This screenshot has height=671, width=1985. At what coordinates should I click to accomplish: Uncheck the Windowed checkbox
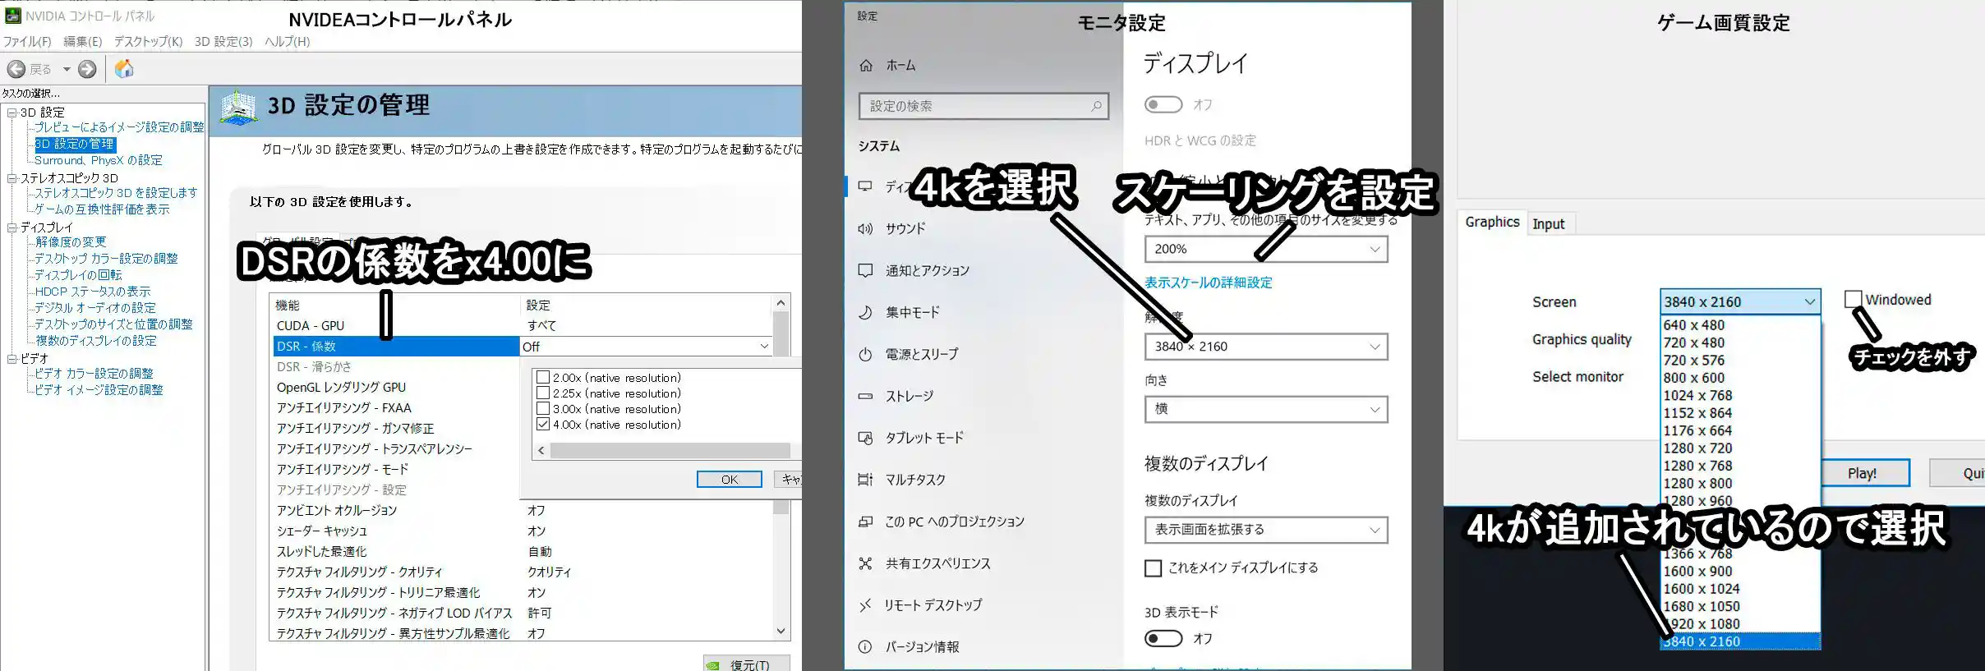click(1853, 300)
